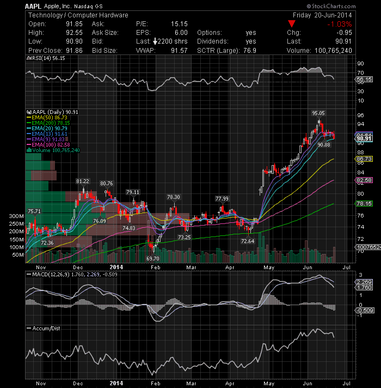Click the EMA(50) 86.73 legend entry
Screen dimensions: 381x388
pyautogui.click(x=47, y=118)
